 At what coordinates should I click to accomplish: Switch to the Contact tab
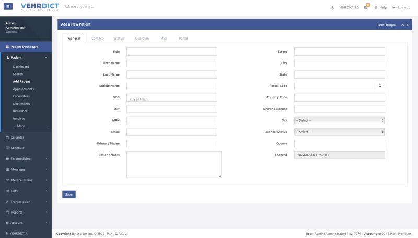pyautogui.click(x=97, y=39)
